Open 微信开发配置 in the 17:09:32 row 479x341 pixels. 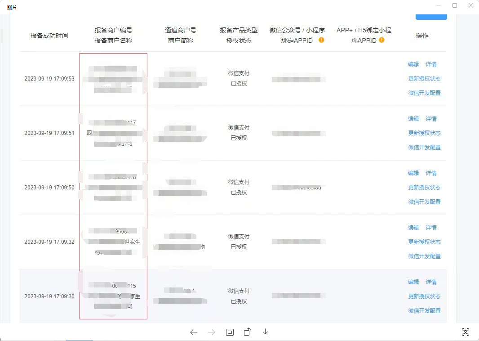(424, 256)
